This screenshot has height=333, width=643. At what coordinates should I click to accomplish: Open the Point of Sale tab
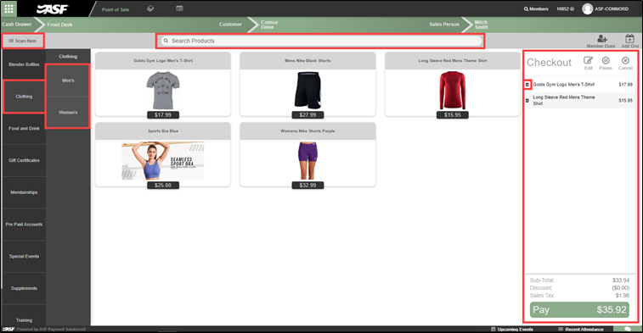[116, 9]
